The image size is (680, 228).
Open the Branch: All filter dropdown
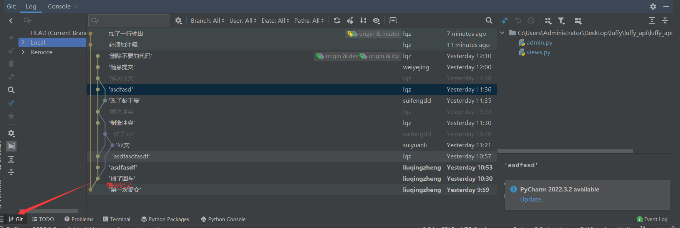pyautogui.click(x=207, y=20)
